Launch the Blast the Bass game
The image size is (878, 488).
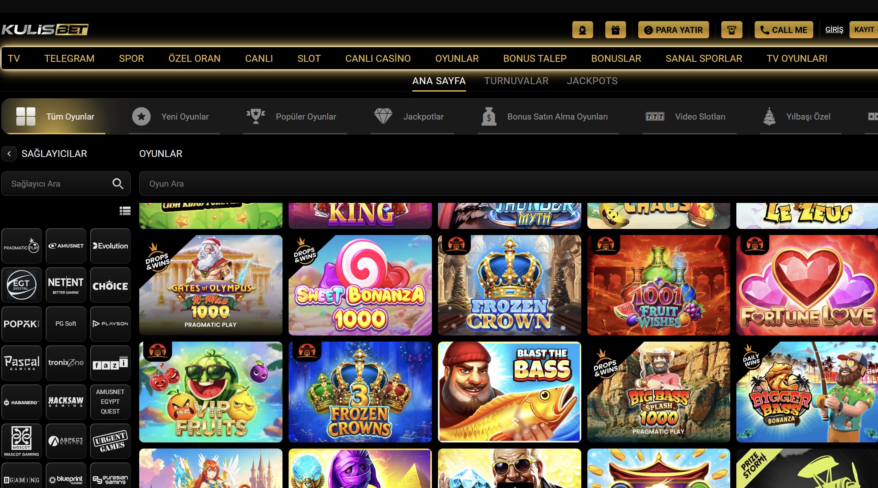pyautogui.click(x=509, y=392)
